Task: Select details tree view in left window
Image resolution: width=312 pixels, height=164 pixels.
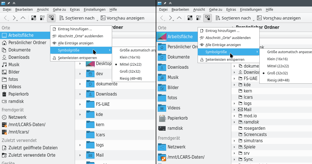Action: pyautogui.click(x=51, y=18)
